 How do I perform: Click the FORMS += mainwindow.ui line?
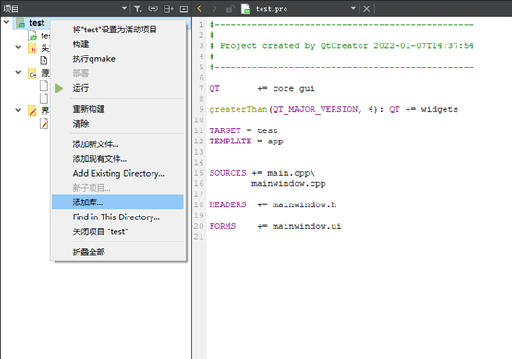tap(275, 226)
